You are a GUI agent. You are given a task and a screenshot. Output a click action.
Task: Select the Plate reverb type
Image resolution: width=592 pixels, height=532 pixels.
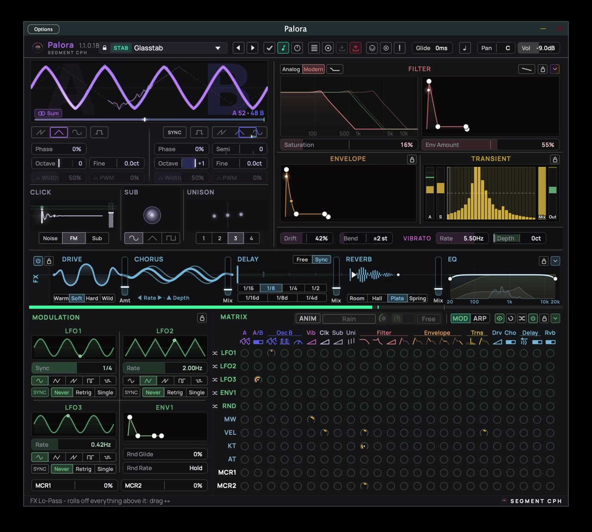[397, 298]
